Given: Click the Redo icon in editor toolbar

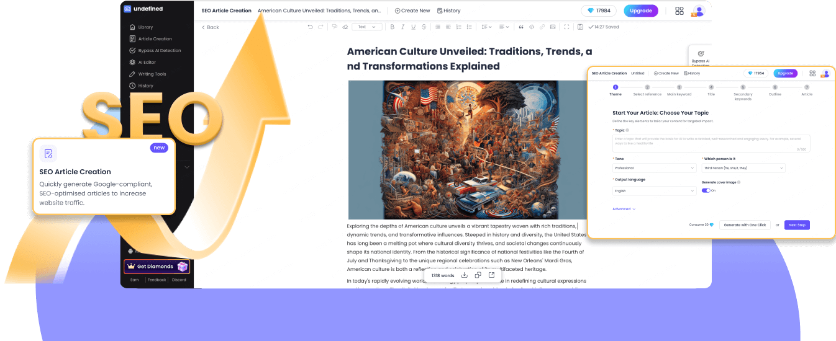Looking at the screenshot, I should [320, 27].
